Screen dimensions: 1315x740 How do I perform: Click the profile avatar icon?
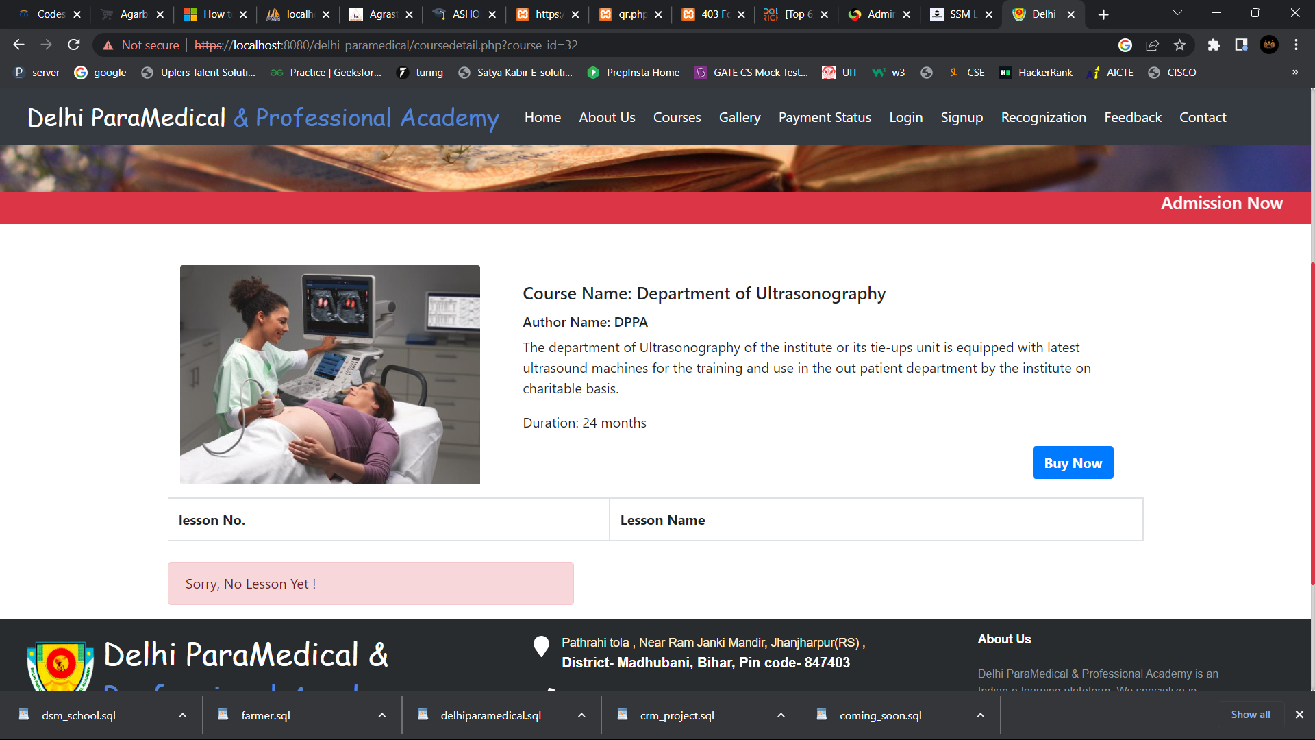(1269, 45)
